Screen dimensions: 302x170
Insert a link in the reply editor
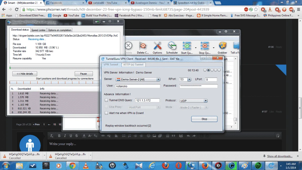point(103,136)
